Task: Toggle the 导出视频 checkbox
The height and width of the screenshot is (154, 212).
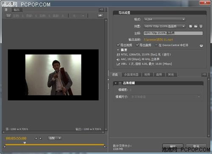Action: [x=118, y=45]
